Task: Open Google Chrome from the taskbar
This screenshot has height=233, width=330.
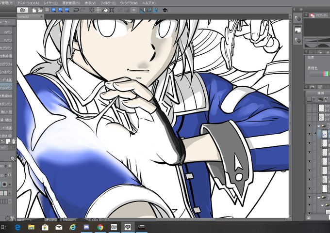Action: click(x=100, y=227)
